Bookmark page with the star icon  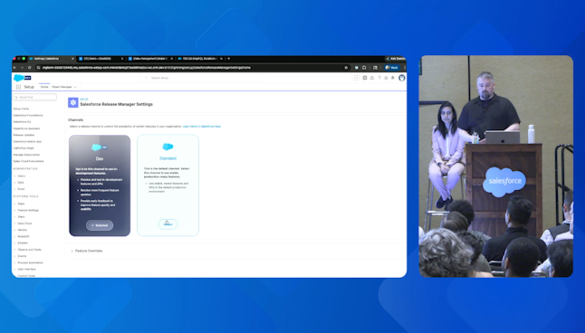(346, 67)
